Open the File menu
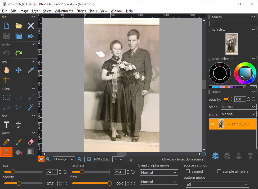Image resolution: width=258 pixels, height=189 pixels. point(5,11)
